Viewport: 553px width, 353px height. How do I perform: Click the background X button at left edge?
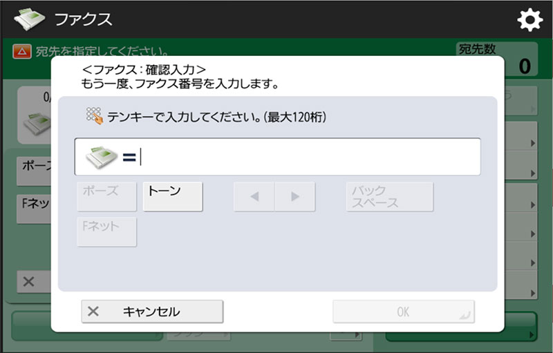(29, 282)
